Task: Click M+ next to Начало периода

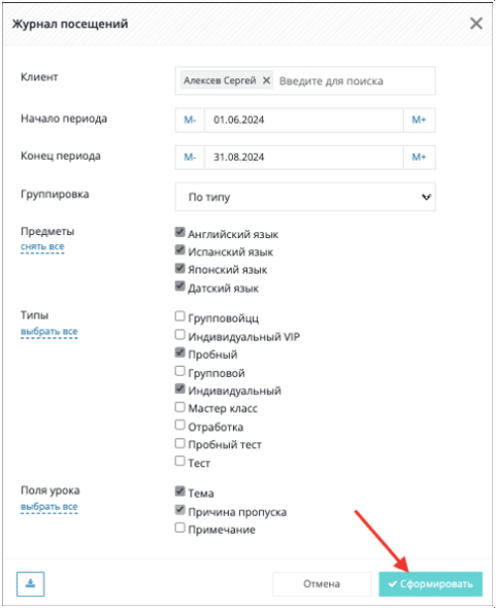Action: click(x=419, y=120)
